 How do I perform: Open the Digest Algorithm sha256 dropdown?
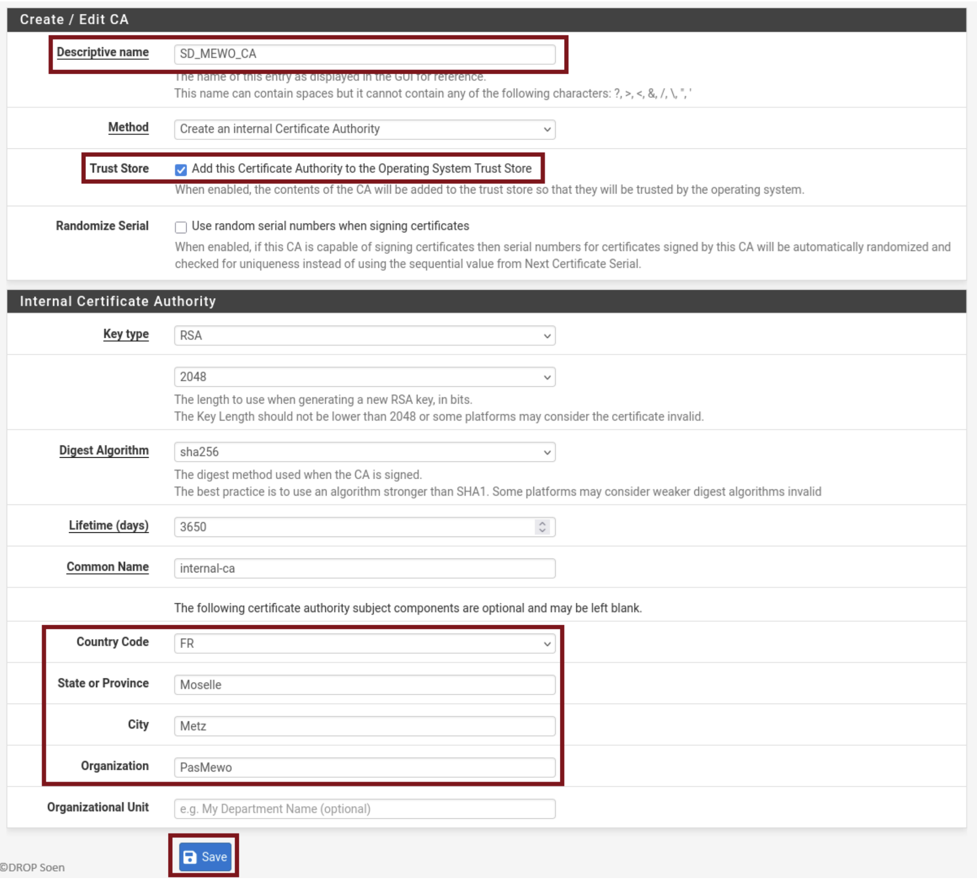[364, 452]
